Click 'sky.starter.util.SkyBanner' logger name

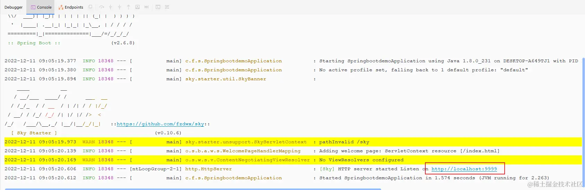coord(226,79)
